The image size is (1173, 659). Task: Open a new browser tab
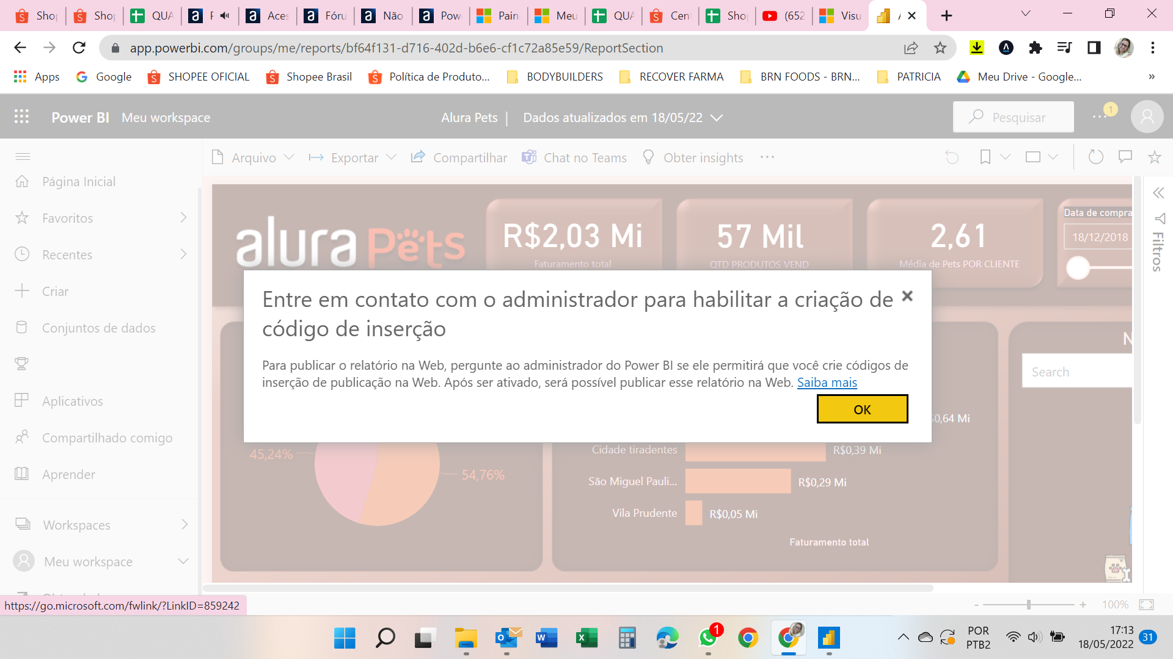[946, 16]
